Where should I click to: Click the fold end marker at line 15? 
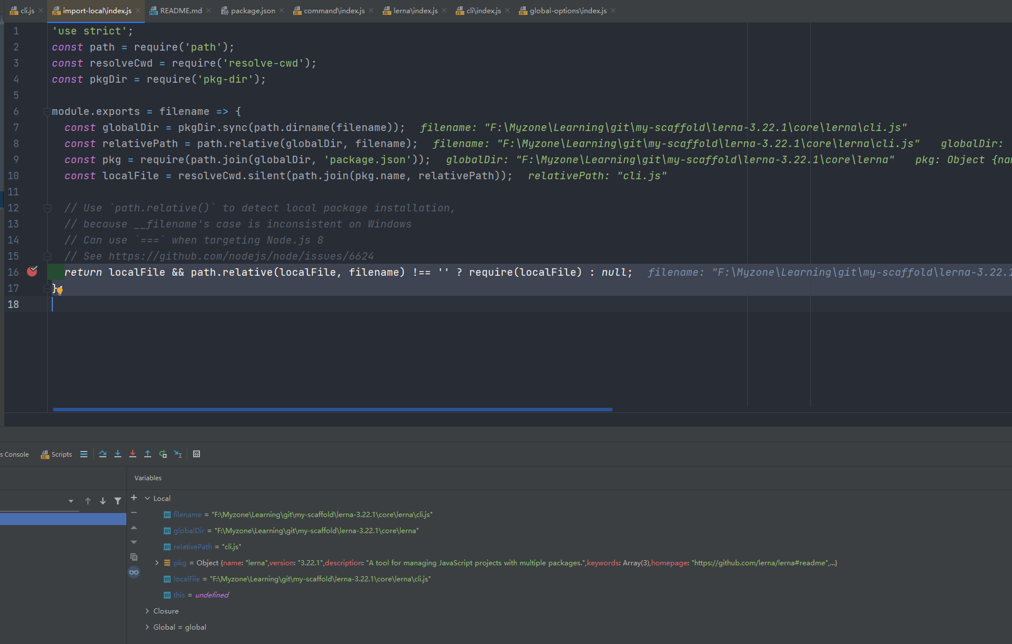[x=48, y=256]
